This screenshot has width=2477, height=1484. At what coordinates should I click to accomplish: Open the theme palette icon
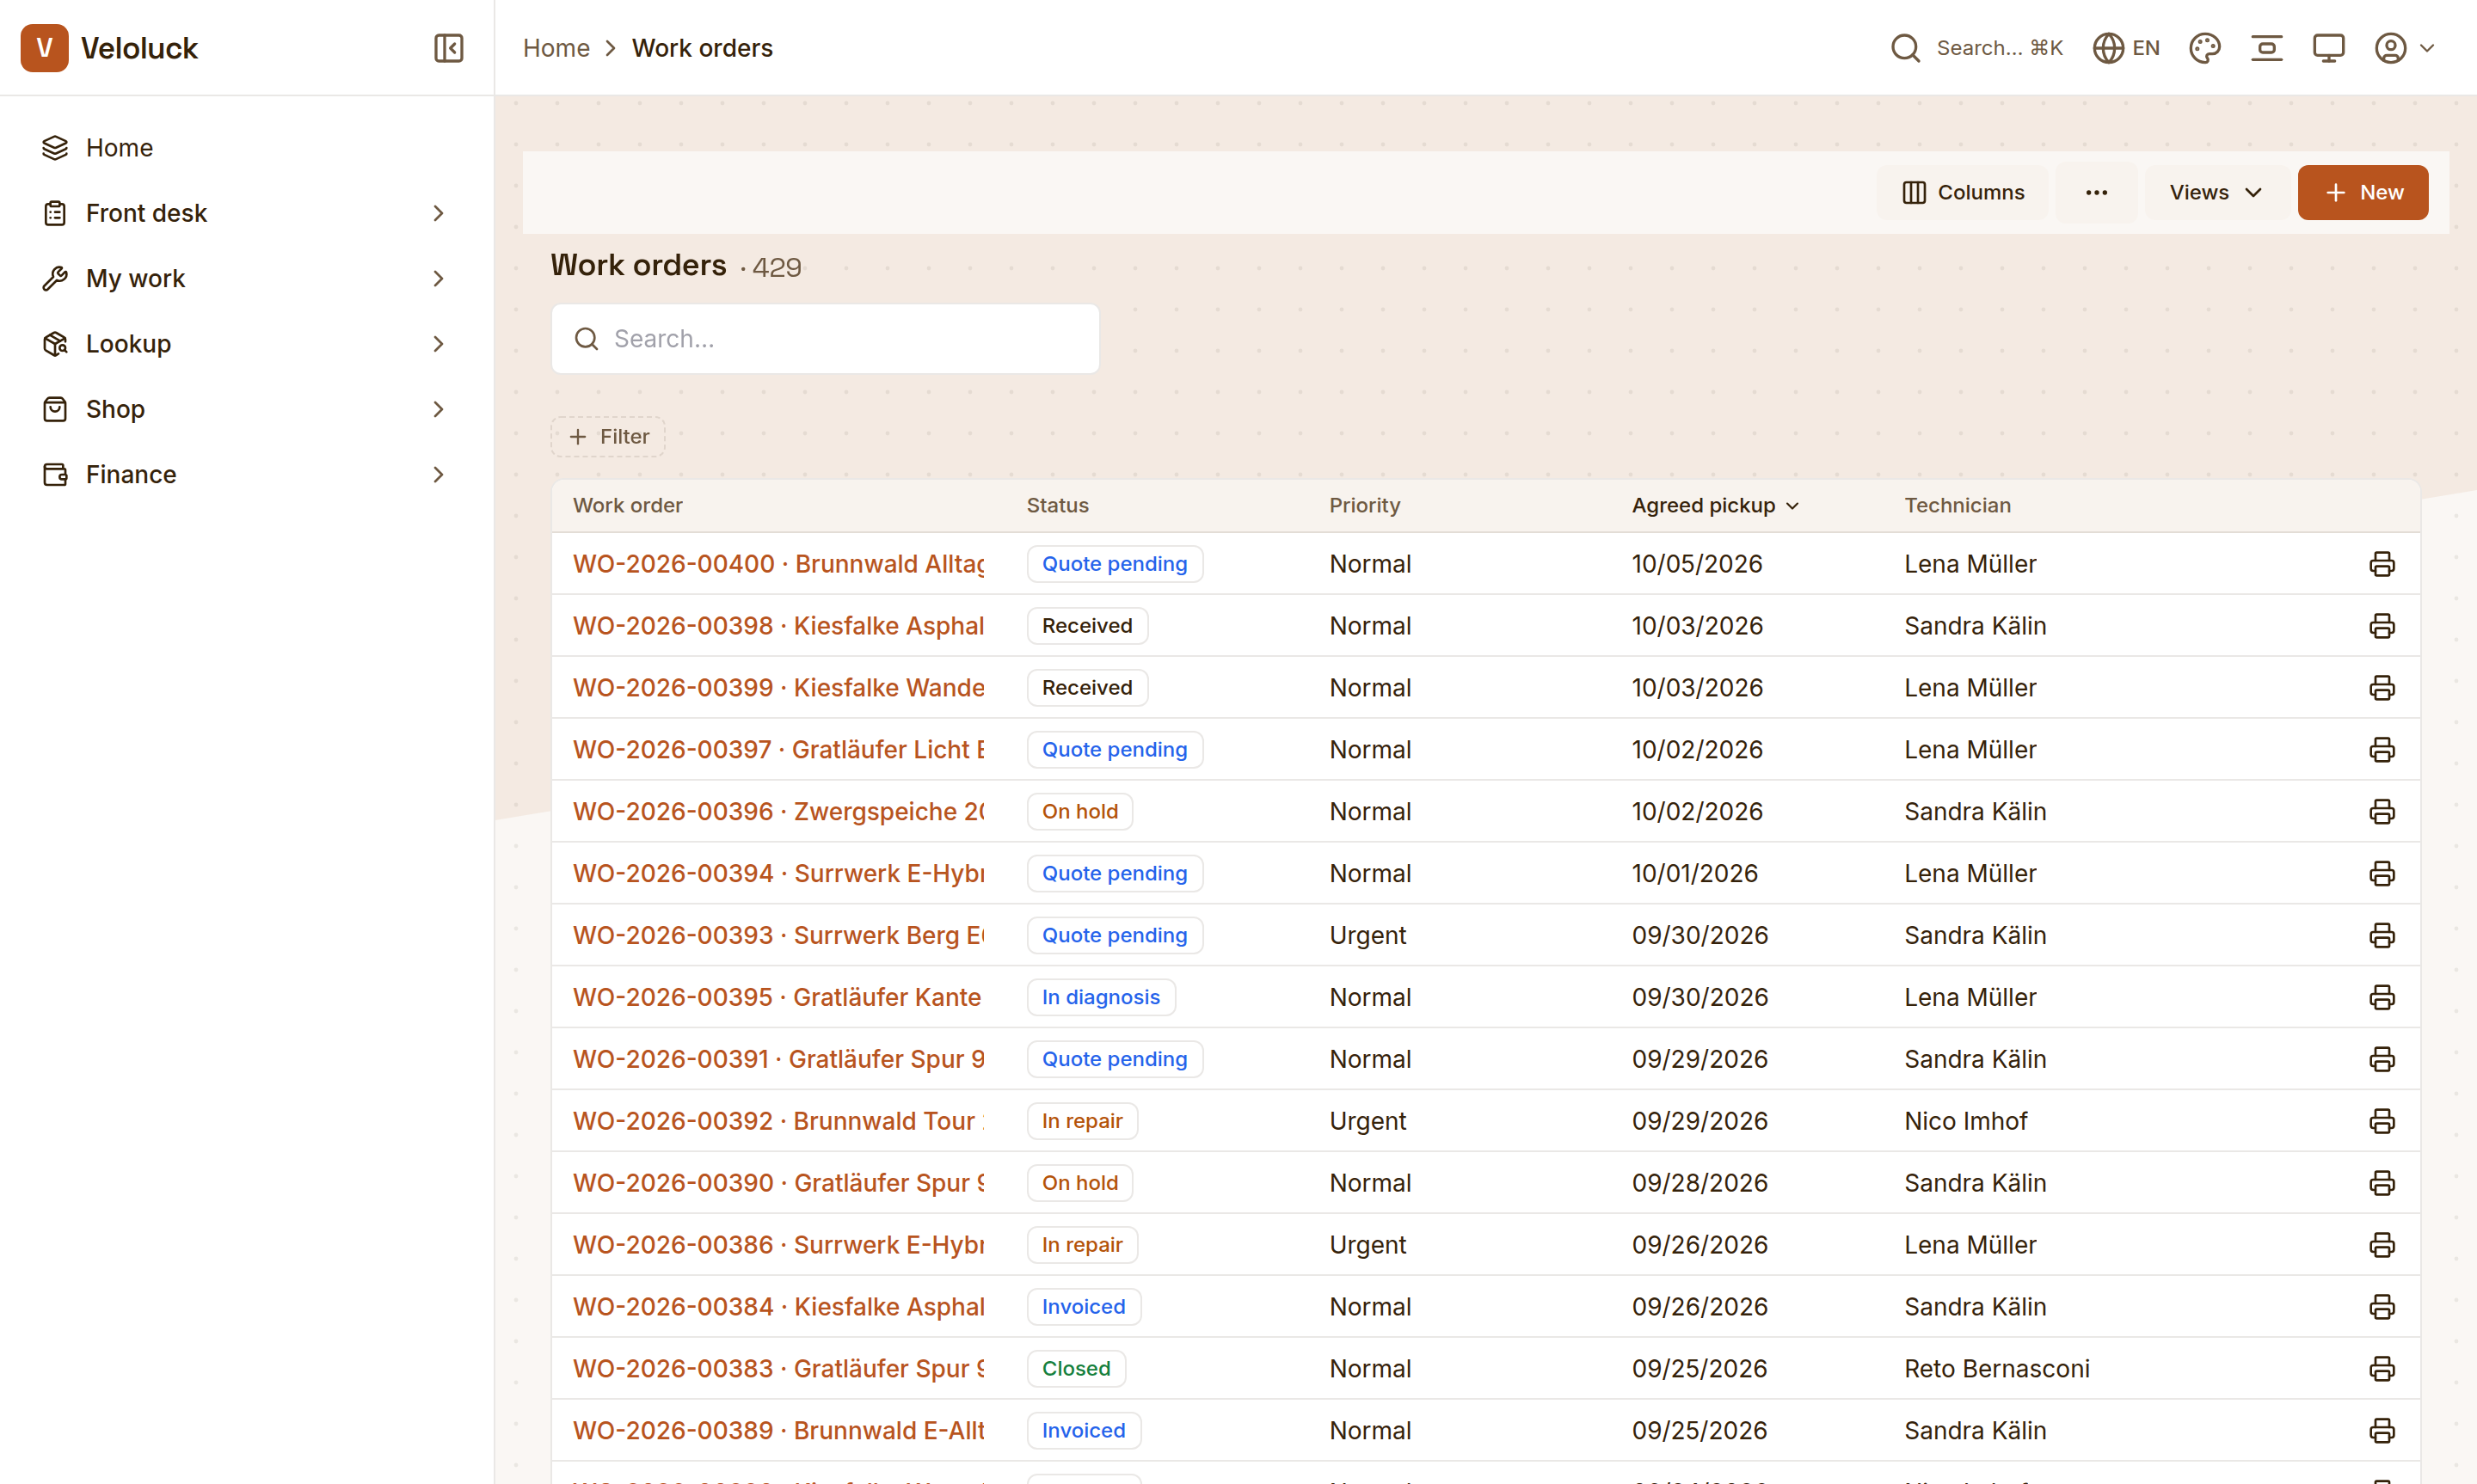coord(2204,48)
